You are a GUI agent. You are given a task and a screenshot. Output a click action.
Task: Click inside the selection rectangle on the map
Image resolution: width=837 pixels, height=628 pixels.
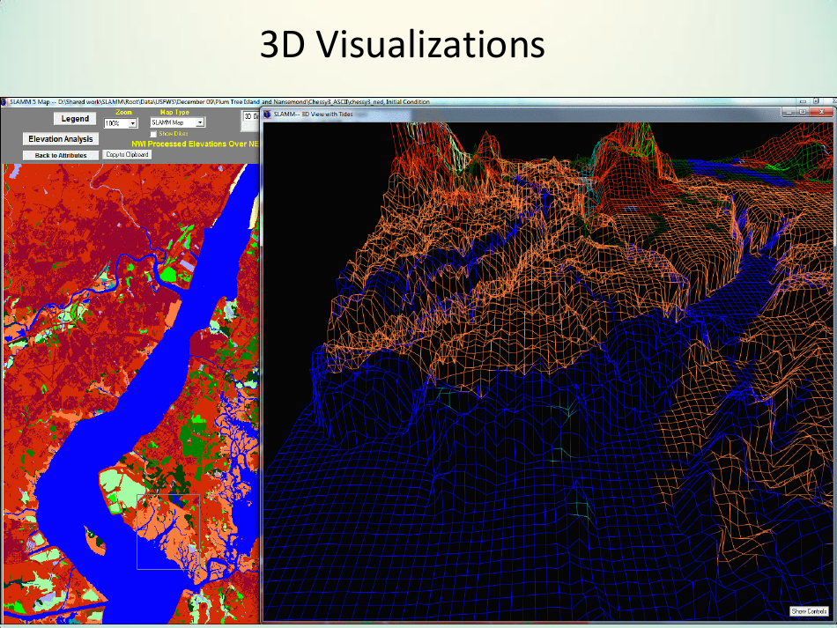(167, 531)
